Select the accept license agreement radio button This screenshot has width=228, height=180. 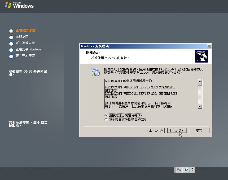click(x=106, y=115)
